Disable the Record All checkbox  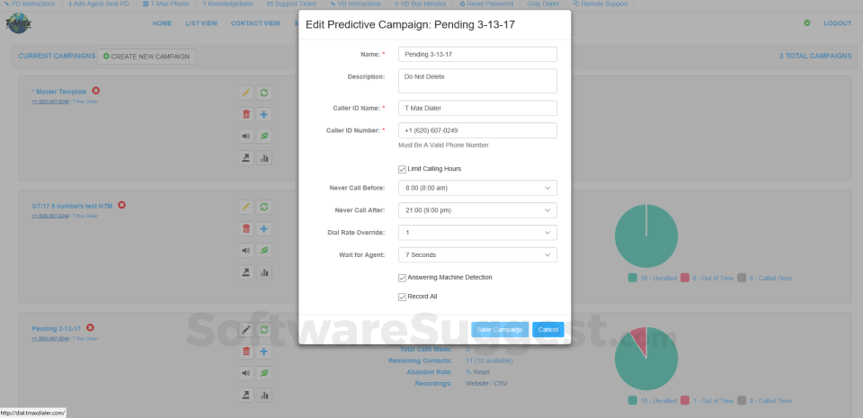pos(402,297)
